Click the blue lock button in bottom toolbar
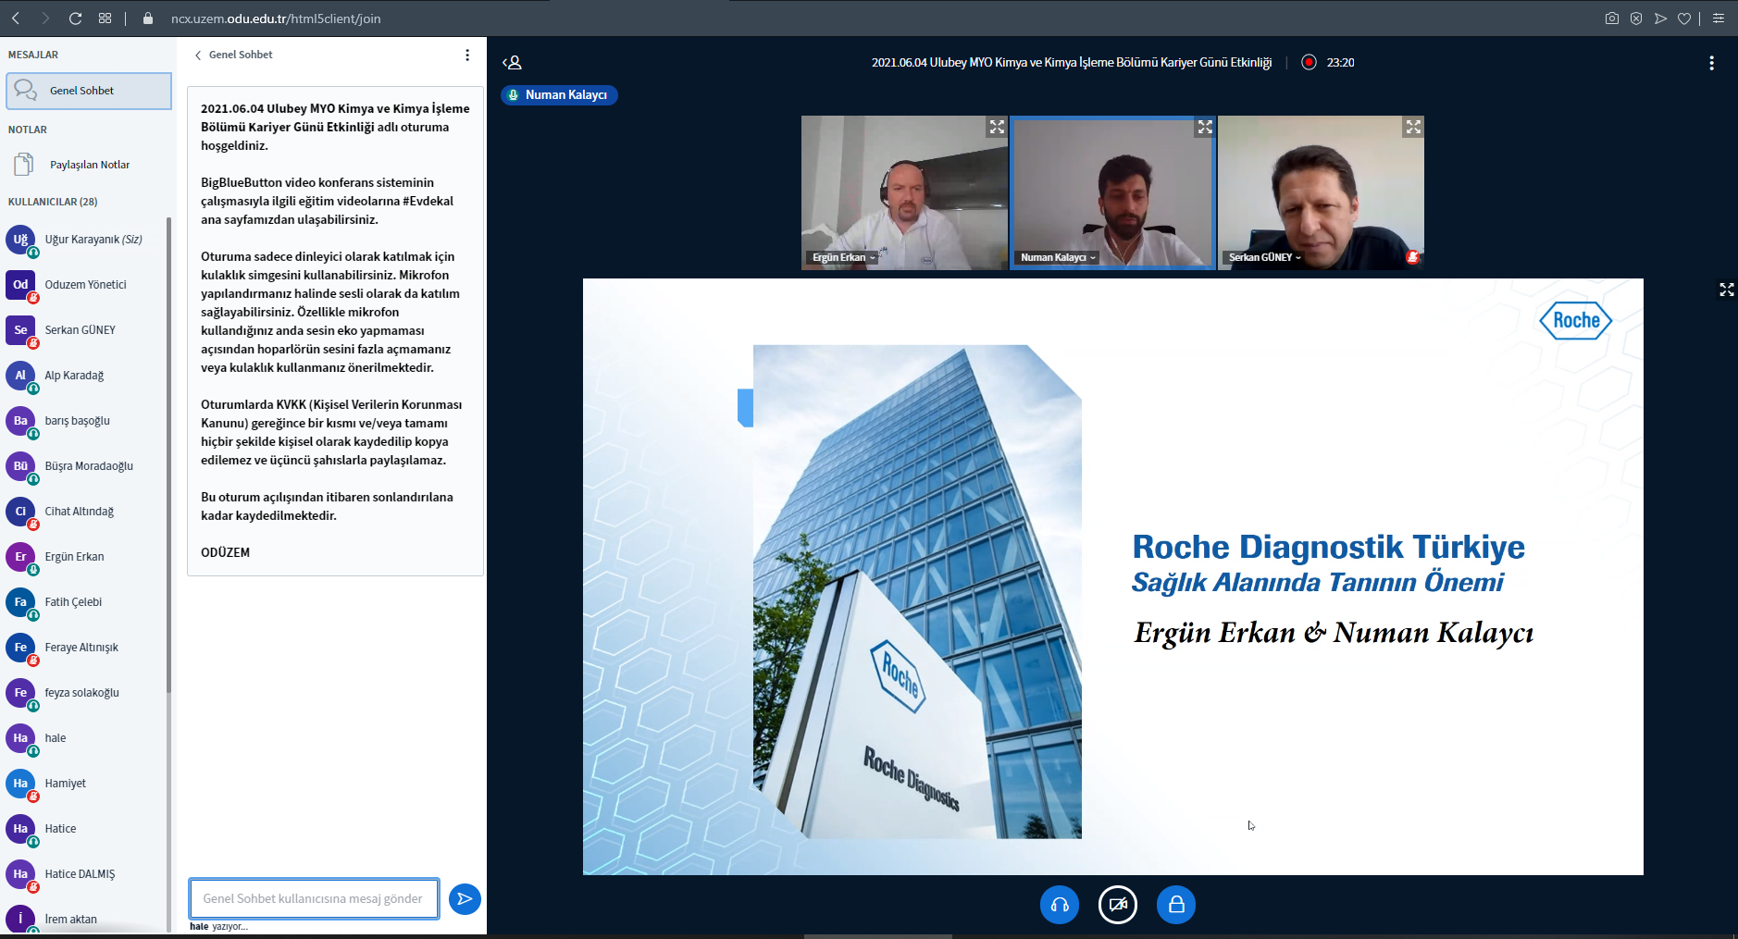Image resolution: width=1738 pixels, height=939 pixels. 1176,905
